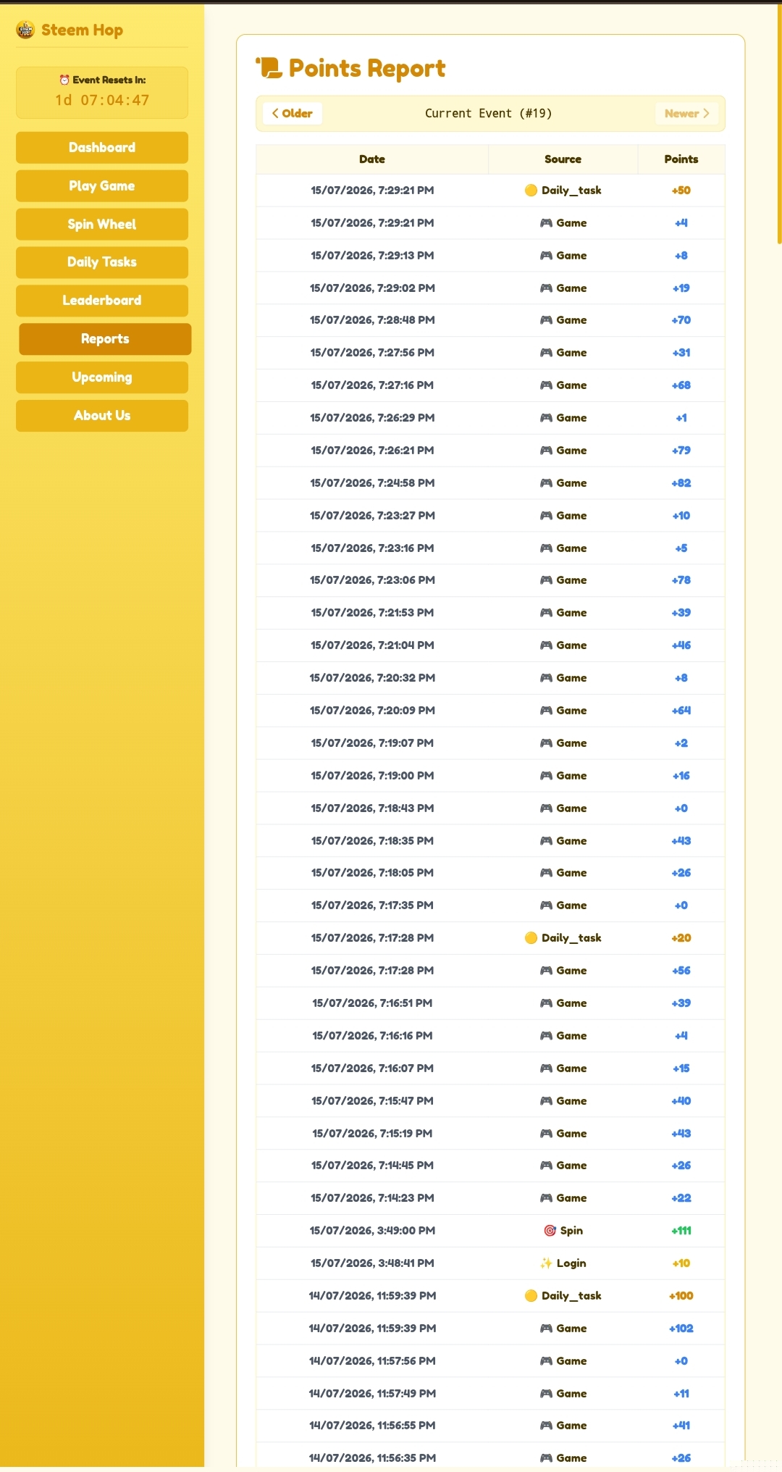782x1472 pixels.
Task: Open the About Us page
Action: pyautogui.click(x=102, y=416)
